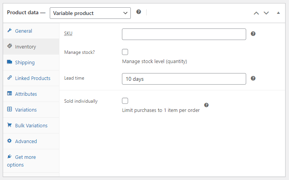The image size is (289, 180).
Task: Click the Bulk Variations cart icon
Action: (10, 125)
